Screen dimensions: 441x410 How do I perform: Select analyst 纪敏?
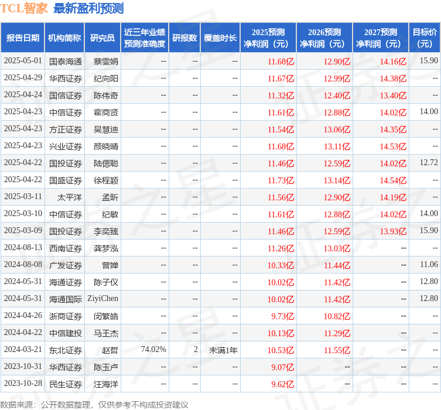point(110,214)
